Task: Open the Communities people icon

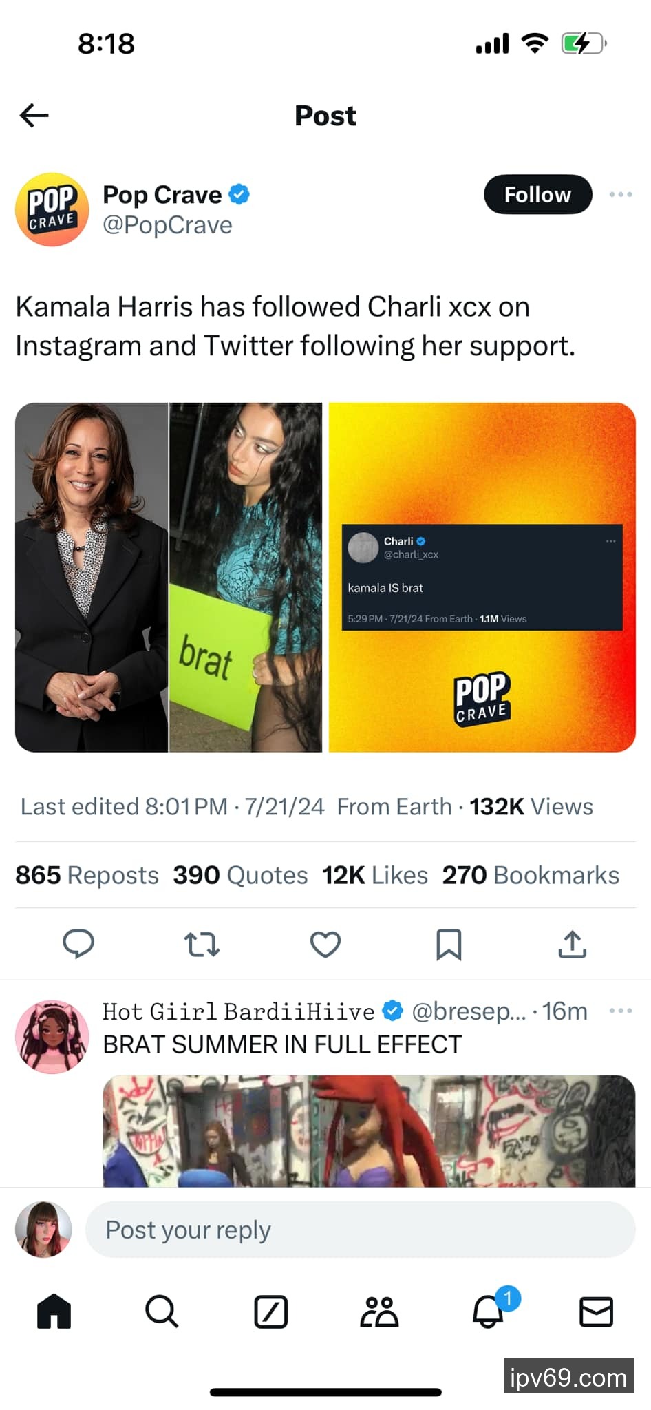Action: tap(379, 1311)
